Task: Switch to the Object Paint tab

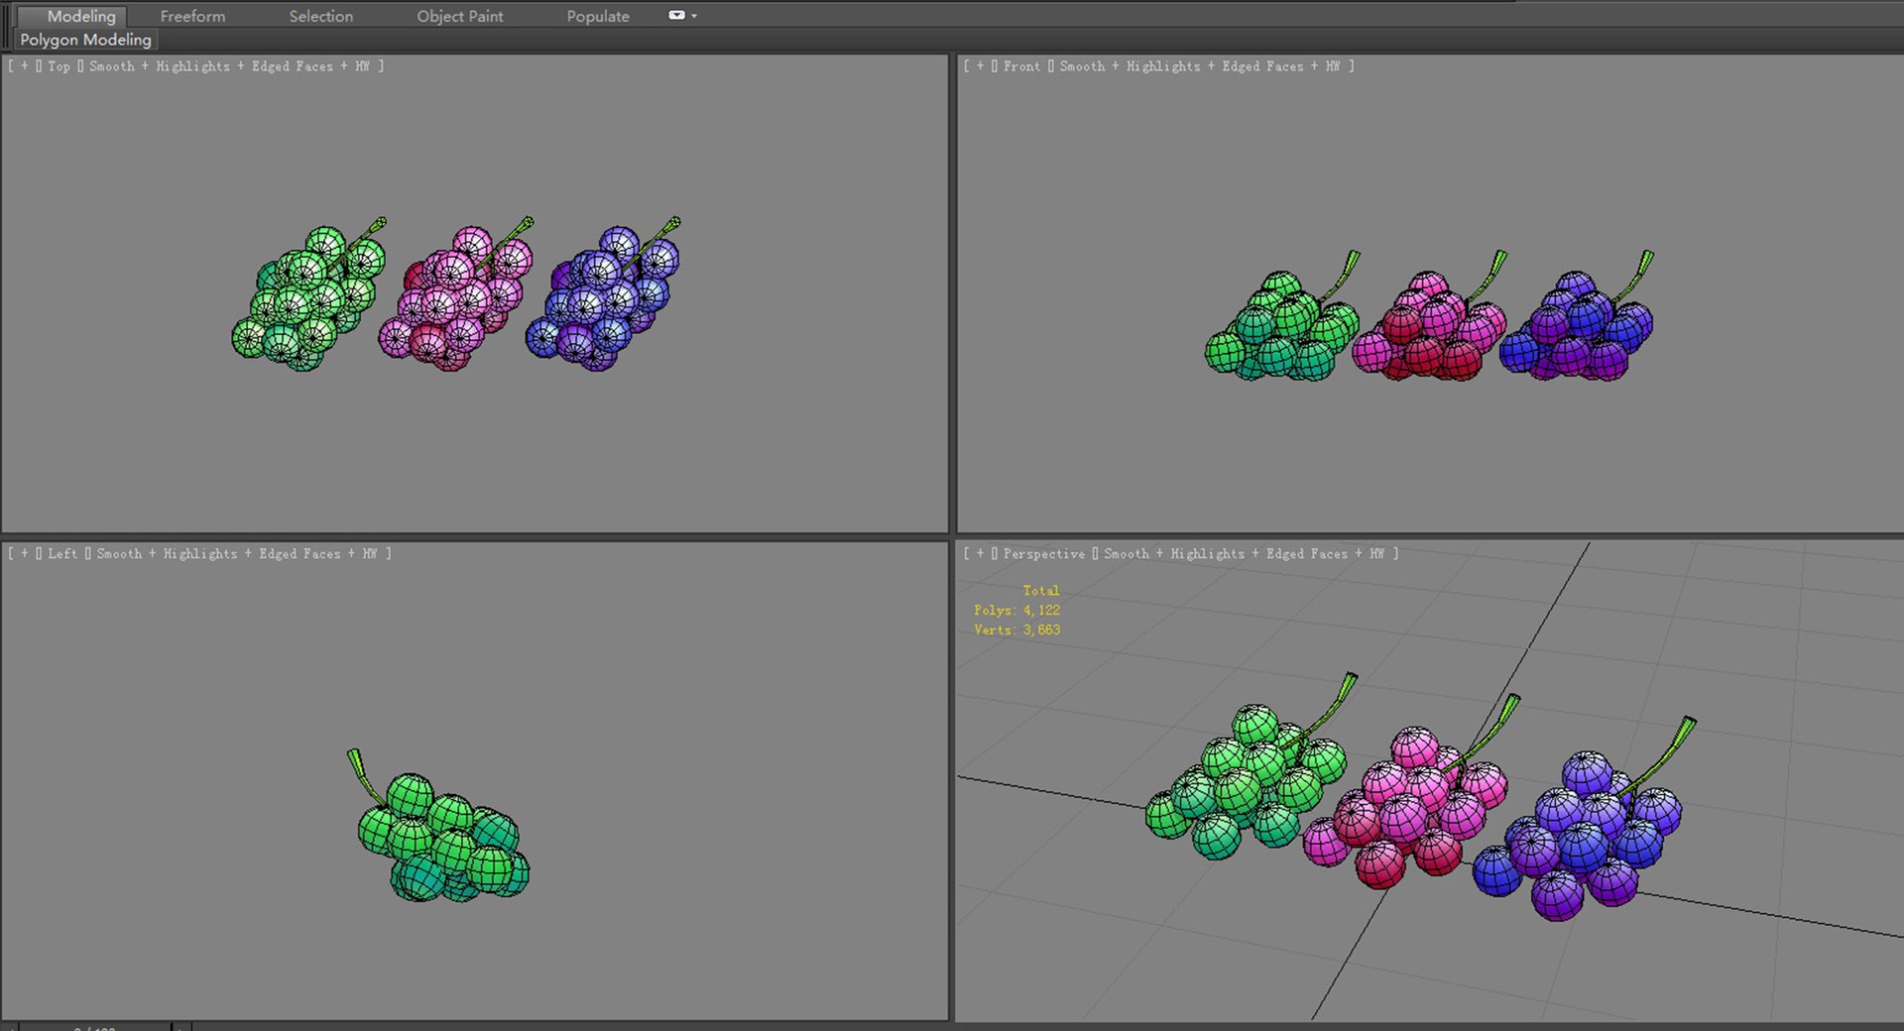Action: pyautogui.click(x=460, y=16)
